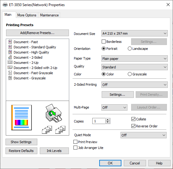Image resolution: width=173 pixels, height=169 pixels.
Task: Confirm with the OK button
Action: coord(110,163)
